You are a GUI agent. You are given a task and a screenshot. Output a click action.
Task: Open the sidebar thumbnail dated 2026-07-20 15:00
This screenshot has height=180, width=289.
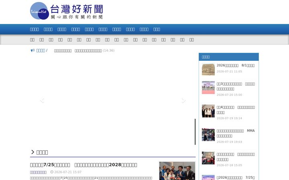pos(208,88)
